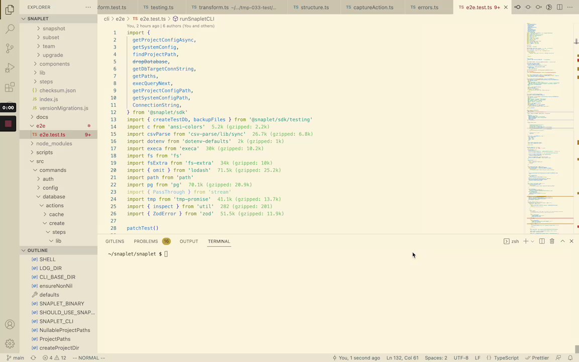Switch to the errors.ts editor tab
The width and height of the screenshot is (579, 362).
(429, 7)
